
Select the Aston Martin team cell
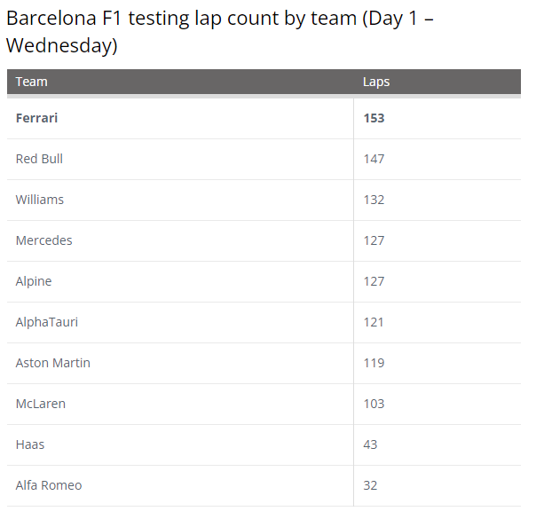[53, 363]
